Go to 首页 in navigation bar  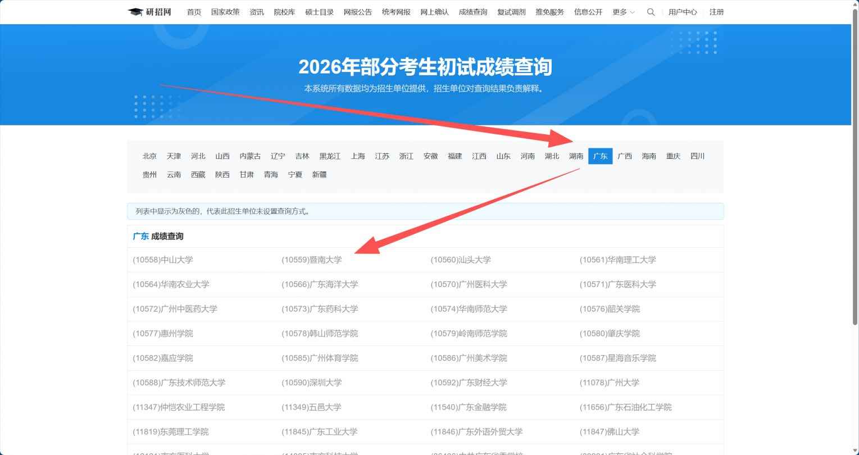click(x=194, y=12)
